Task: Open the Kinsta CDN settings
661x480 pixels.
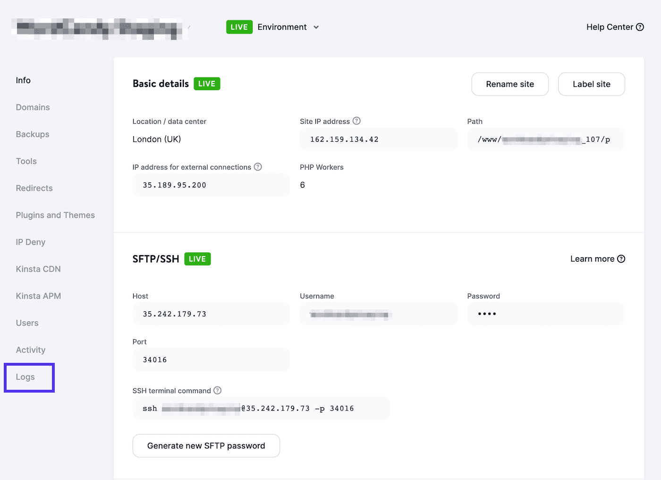Action: click(38, 269)
